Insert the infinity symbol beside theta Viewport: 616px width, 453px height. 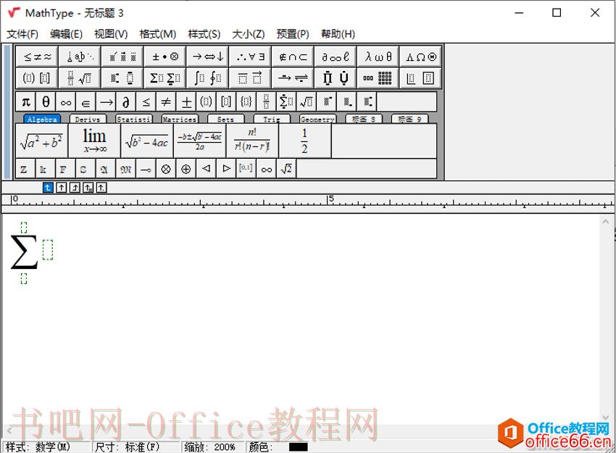66,102
